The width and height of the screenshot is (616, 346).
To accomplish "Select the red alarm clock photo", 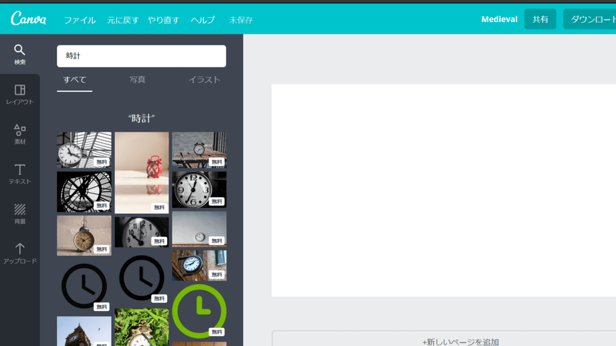I will (x=142, y=172).
